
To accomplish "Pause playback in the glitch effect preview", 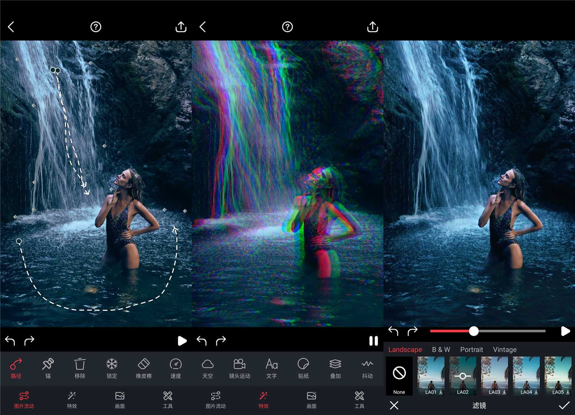I will click(x=373, y=341).
